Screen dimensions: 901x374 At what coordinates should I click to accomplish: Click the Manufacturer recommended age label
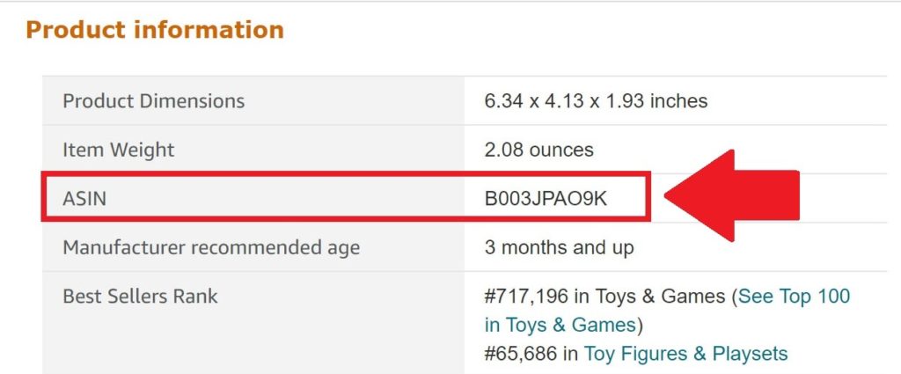click(x=211, y=248)
